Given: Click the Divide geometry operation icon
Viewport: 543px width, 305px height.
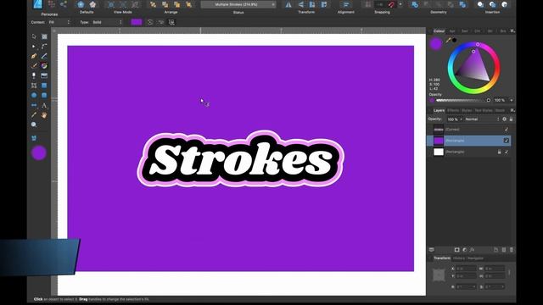Looking at the screenshot, I should tap(462, 4).
